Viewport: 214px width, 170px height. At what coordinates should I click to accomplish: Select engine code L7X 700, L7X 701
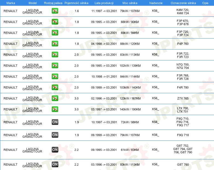pyautogui.click(x=183, y=110)
